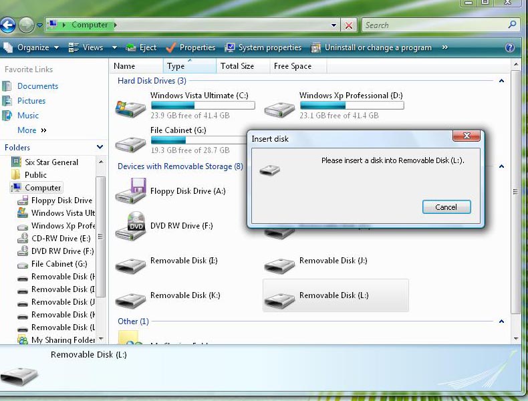Sort by Total Size column header
This screenshot has height=401, width=528.
pos(243,66)
